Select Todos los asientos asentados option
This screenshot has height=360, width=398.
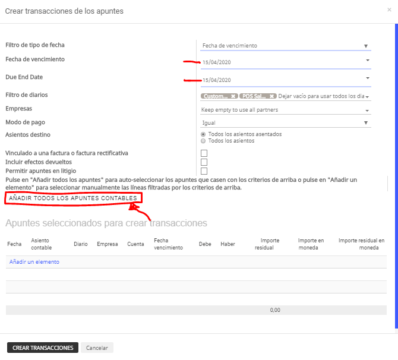[203, 134]
